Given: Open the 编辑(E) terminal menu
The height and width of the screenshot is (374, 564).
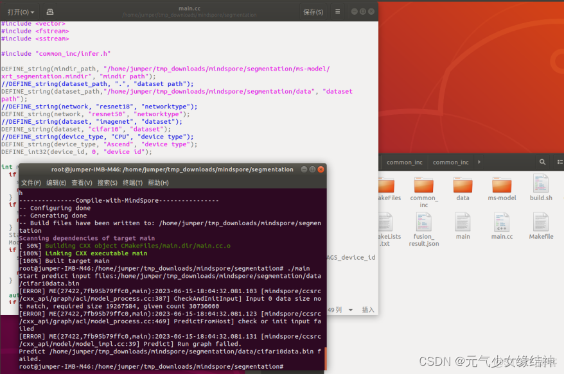Looking at the screenshot, I should 56,182.
